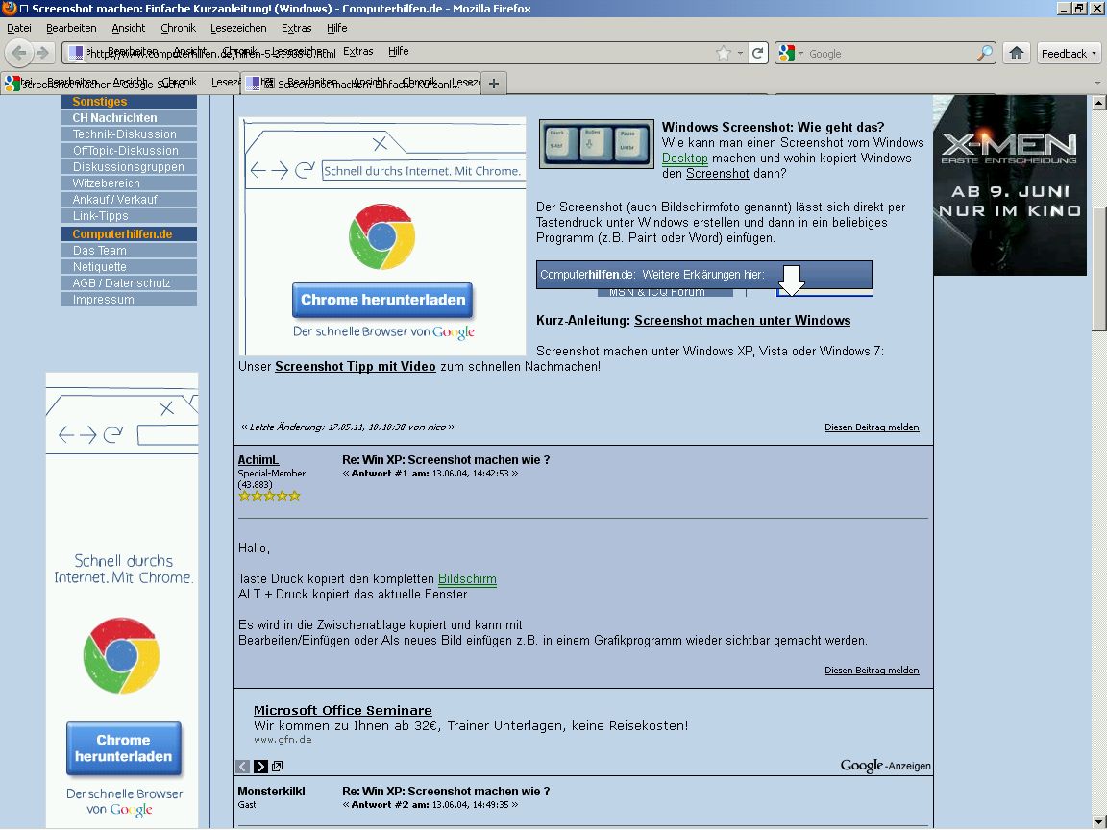The height and width of the screenshot is (830, 1107).
Task: Open the Chronik menu
Action: [178, 28]
